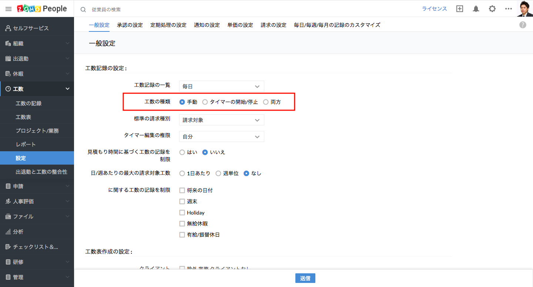Switch to the 承認の設定 tab
This screenshot has height=287, width=533.
click(x=130, y=25)
